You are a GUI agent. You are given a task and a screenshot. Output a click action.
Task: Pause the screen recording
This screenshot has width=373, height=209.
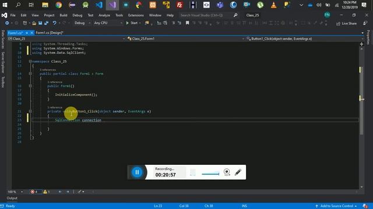click(137, 172)
